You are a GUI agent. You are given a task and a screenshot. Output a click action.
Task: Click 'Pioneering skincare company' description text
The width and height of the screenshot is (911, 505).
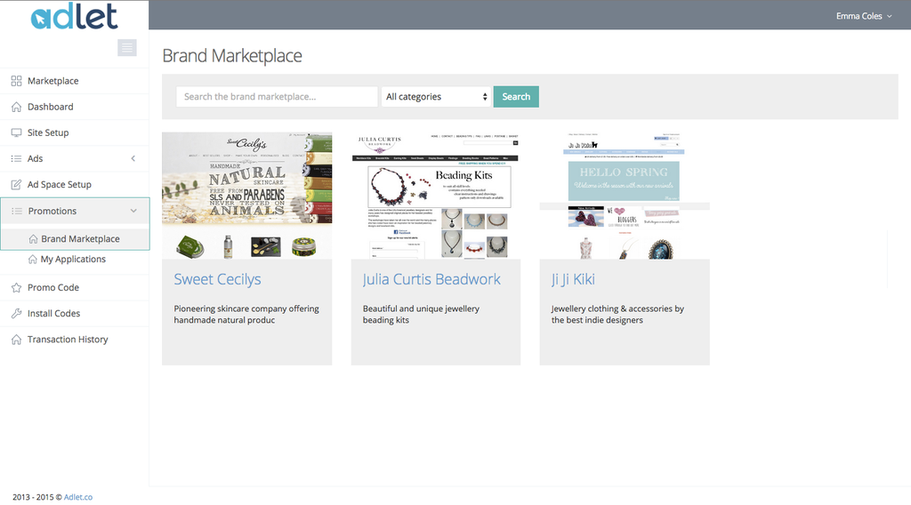pos(246,314)
